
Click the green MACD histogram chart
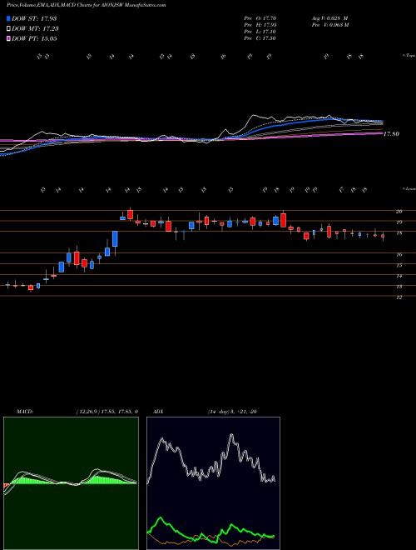[x=71, y=483]
